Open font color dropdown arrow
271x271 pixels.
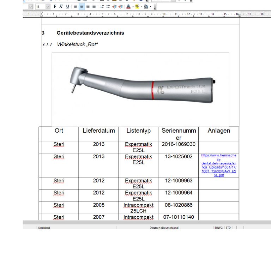click(133, 7)
